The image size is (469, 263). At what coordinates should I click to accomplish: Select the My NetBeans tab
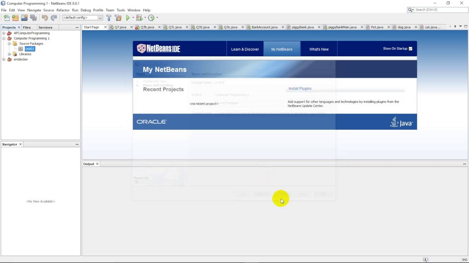282,49
